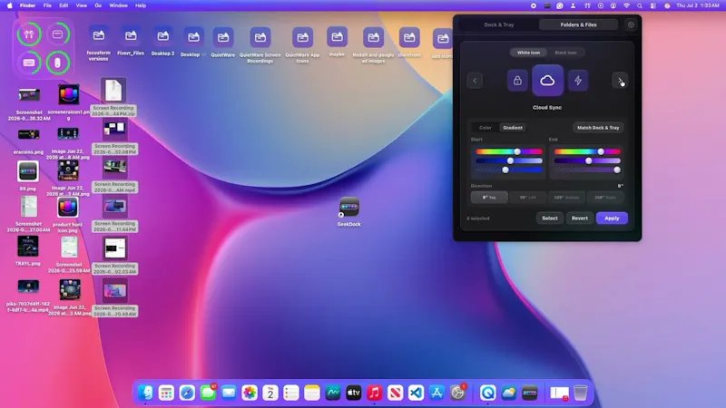726x408 pixels.
Task: Switch to White Icon style
Action: 528,53
